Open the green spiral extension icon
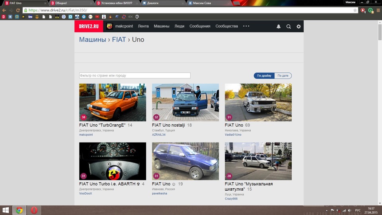Viewport: 382px width, 215px height. pos(370,10)
